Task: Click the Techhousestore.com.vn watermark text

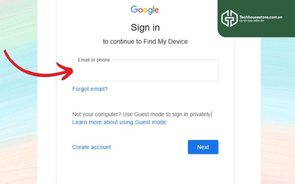Action: pos(261,17)
